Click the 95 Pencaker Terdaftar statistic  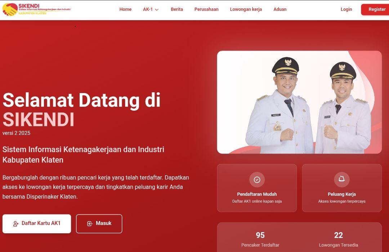point(260,239)
